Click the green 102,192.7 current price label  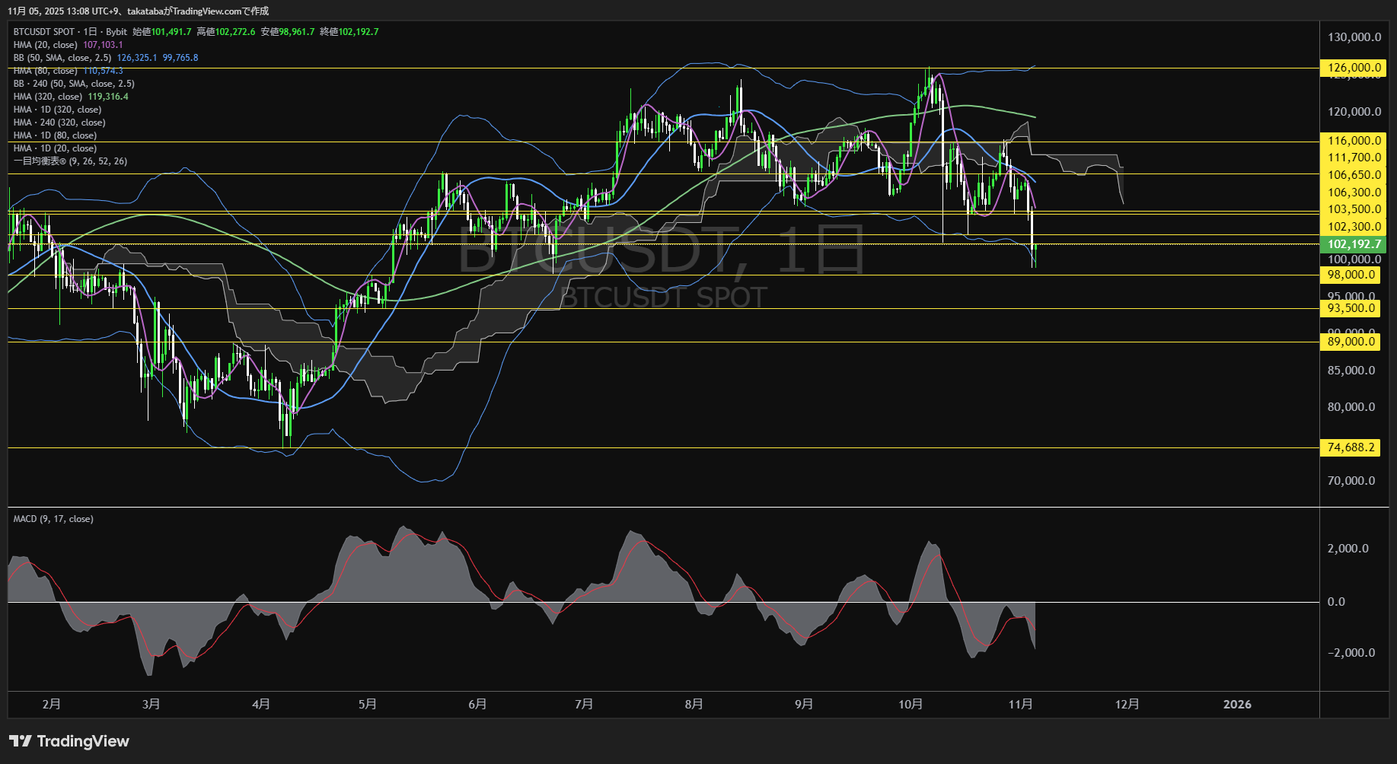pos(1354,244)
